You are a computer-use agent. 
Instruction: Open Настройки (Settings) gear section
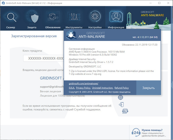coord(95,19)
